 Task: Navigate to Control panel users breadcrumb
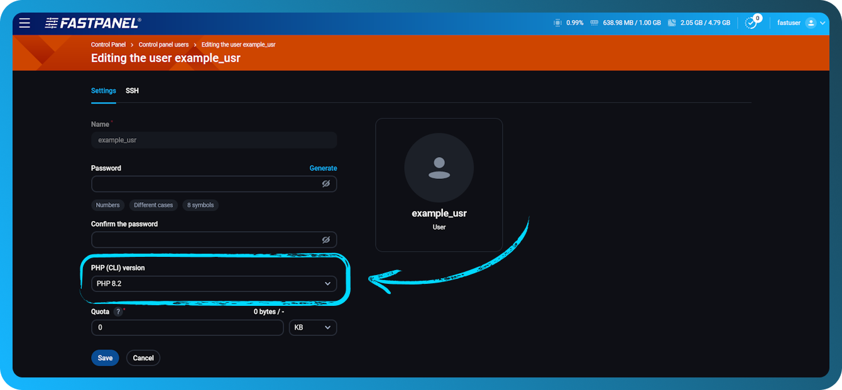click(164, 44)
